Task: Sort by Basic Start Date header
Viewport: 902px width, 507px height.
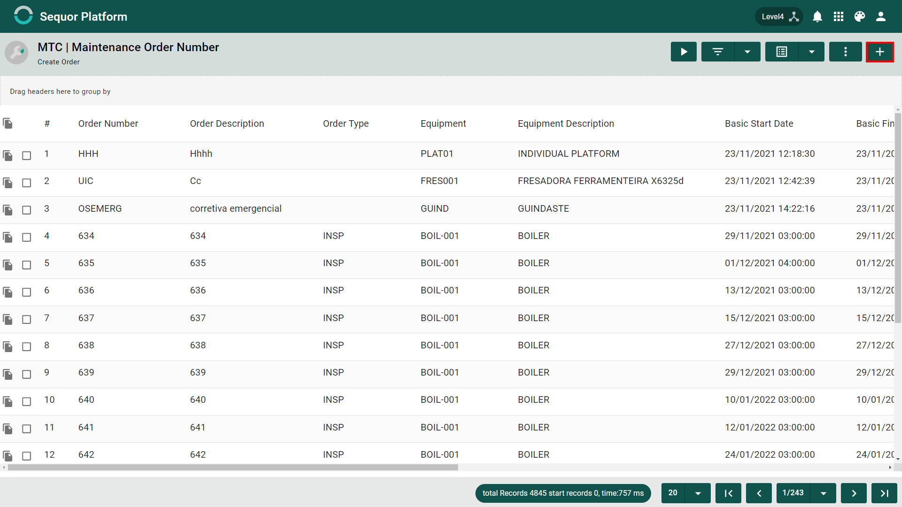Action: [x=759, y=123]
